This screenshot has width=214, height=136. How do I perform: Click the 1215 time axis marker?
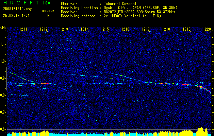click(105, 29)
